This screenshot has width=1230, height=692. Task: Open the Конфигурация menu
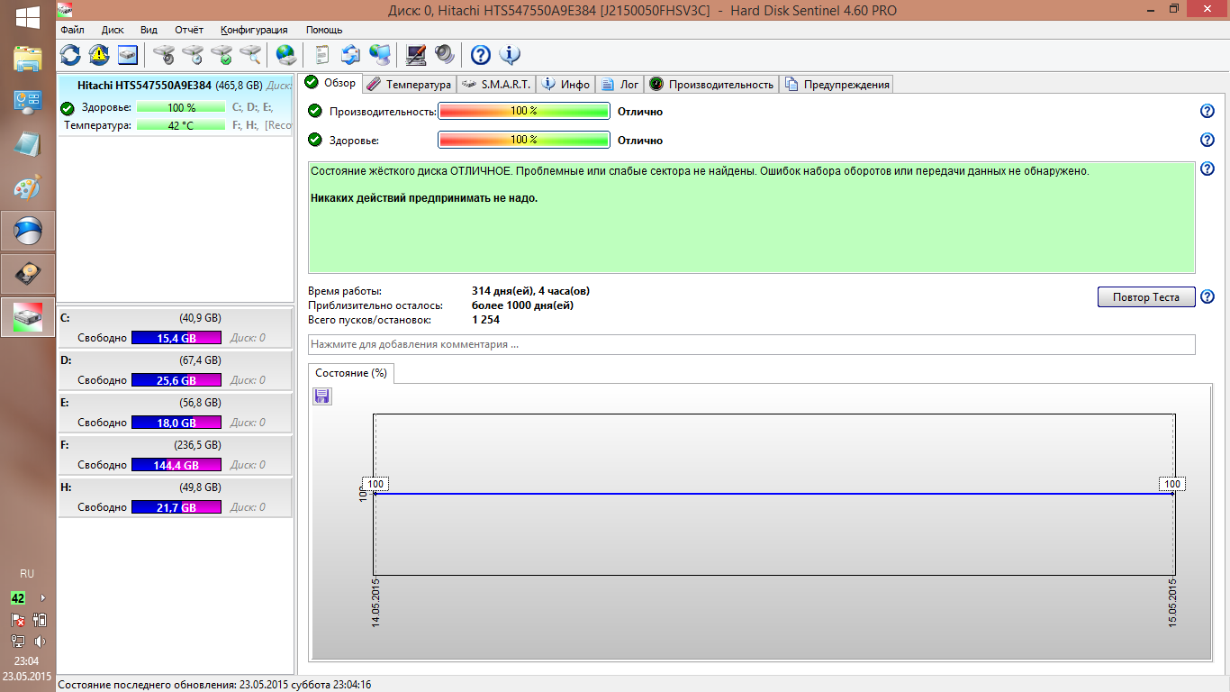coord(255,30)
